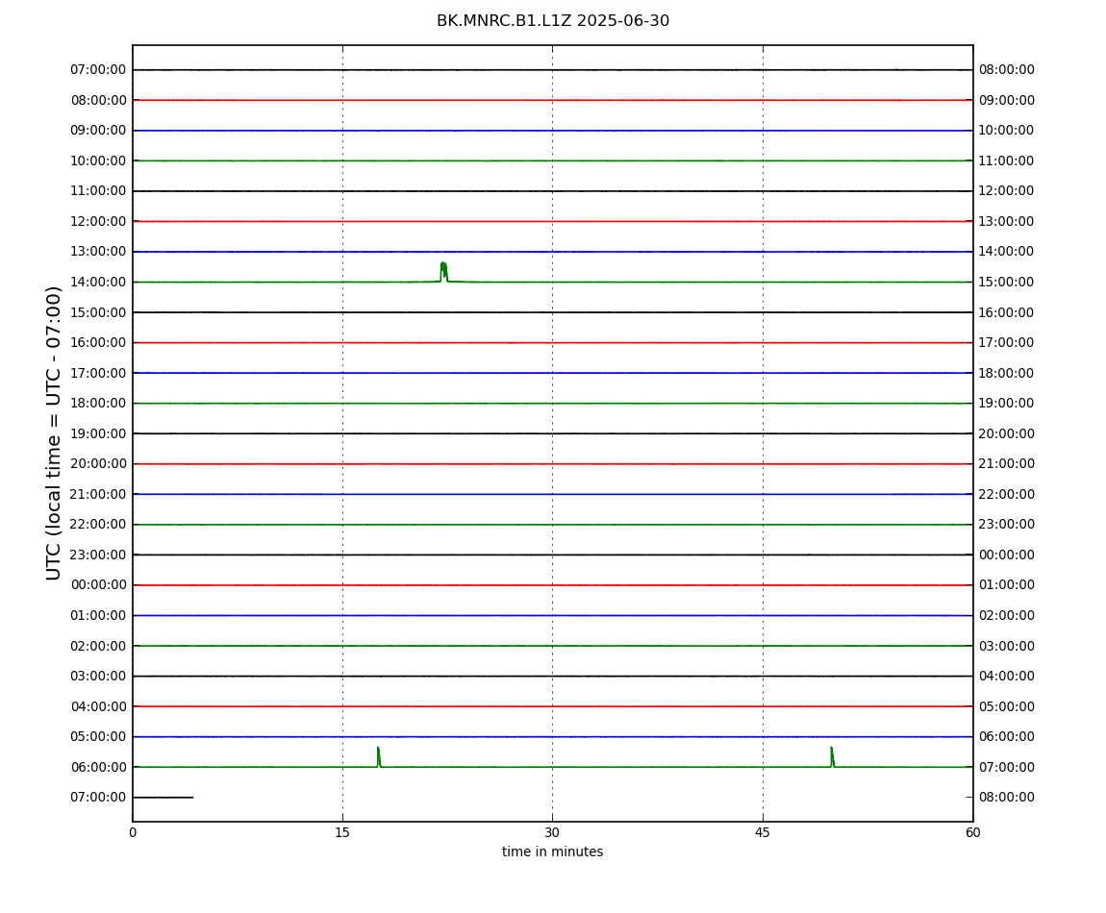Click right-axis label 16:00:00
The height and width of the screenshot is (913, 1106).
[1007, 312]
